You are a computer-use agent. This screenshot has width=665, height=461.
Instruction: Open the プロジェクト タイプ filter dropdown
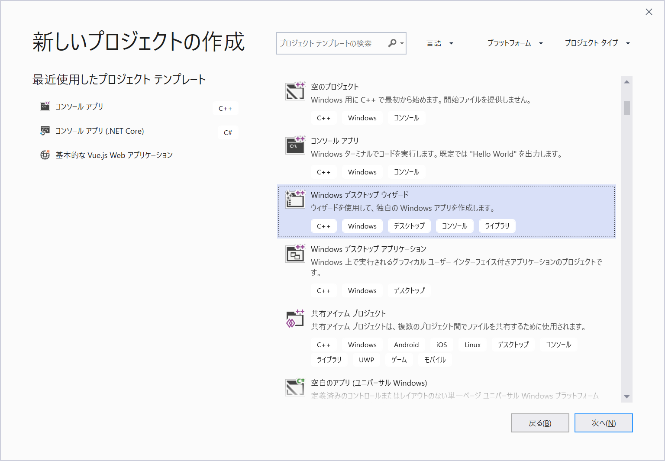coord(597,43)
